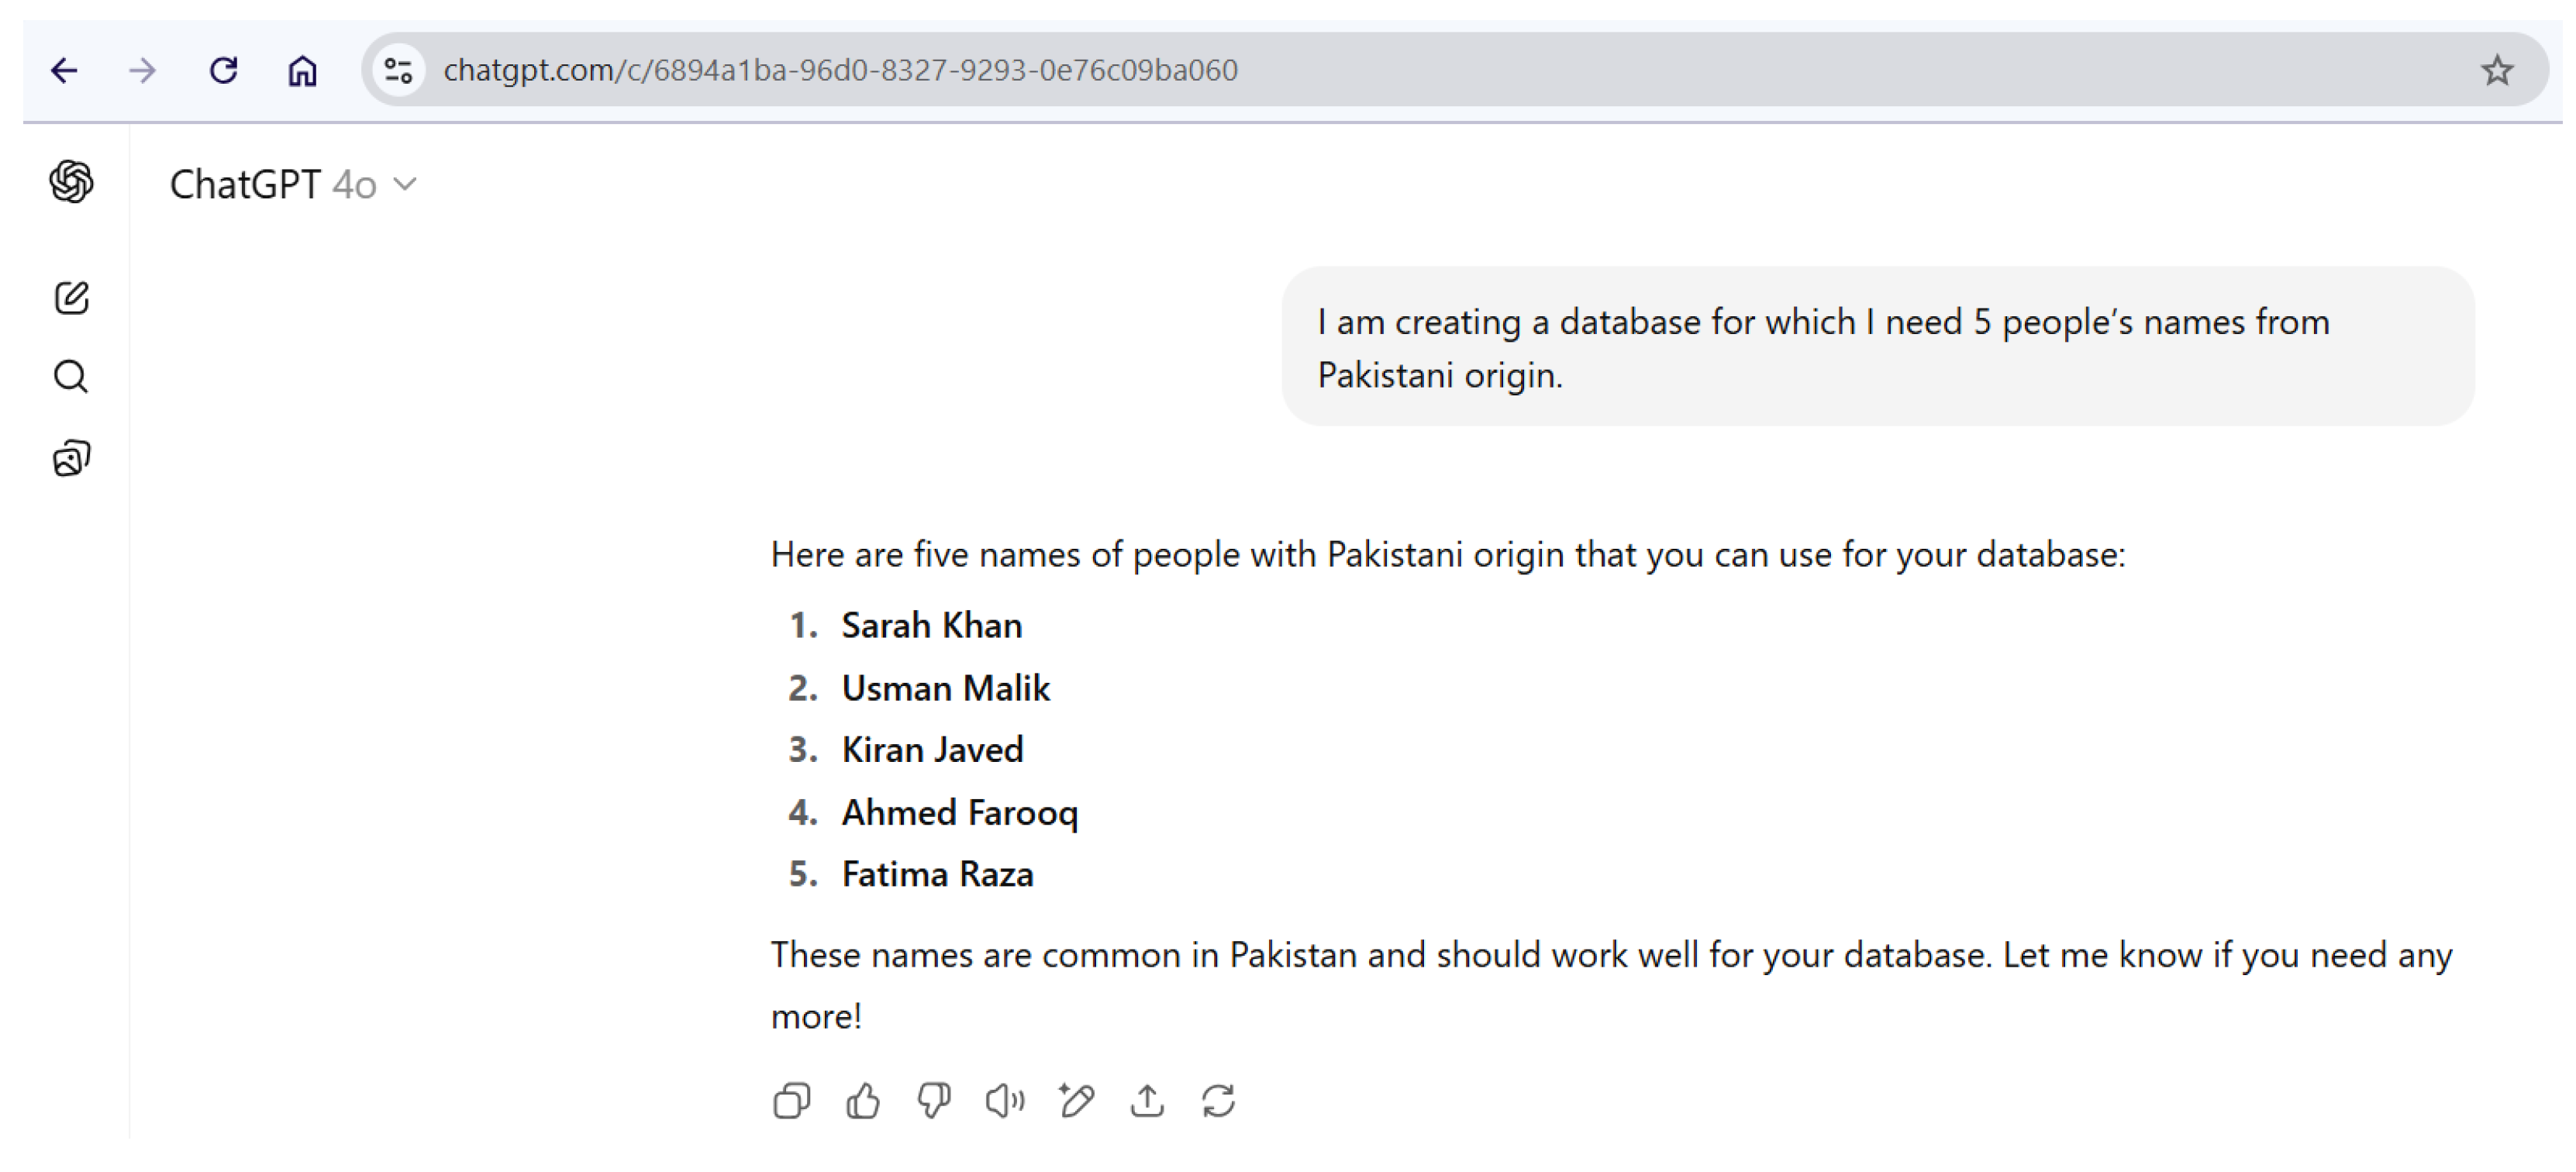Click the chatgpt.com URL address field
The image size is (2576, 1172).
tap(840, 70)
